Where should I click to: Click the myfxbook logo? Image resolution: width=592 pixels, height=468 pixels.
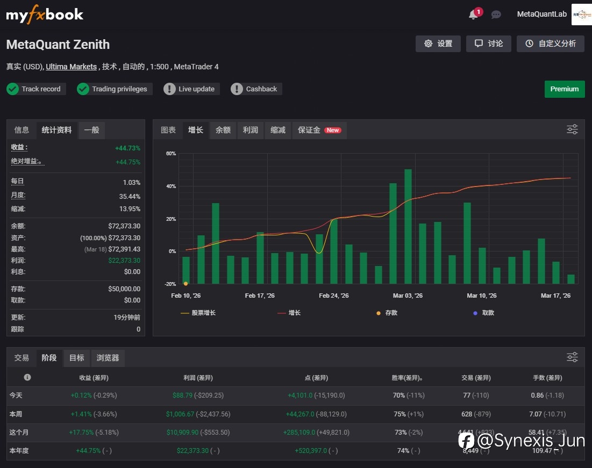45,15
